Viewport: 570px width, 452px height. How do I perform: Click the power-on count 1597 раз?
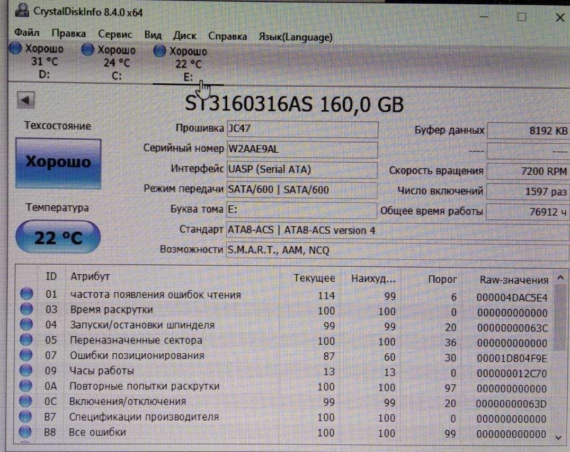click(528, 192)
